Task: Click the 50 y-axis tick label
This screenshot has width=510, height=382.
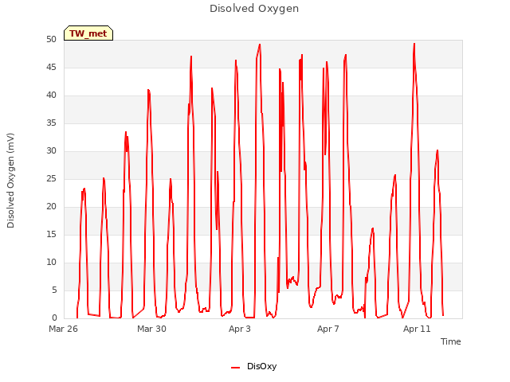Action: (51, 39)
